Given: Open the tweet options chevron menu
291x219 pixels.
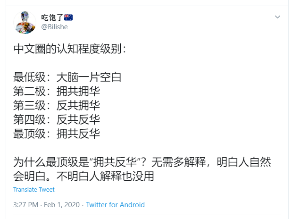Looking at the screenshot, I should tap(277, 17).
